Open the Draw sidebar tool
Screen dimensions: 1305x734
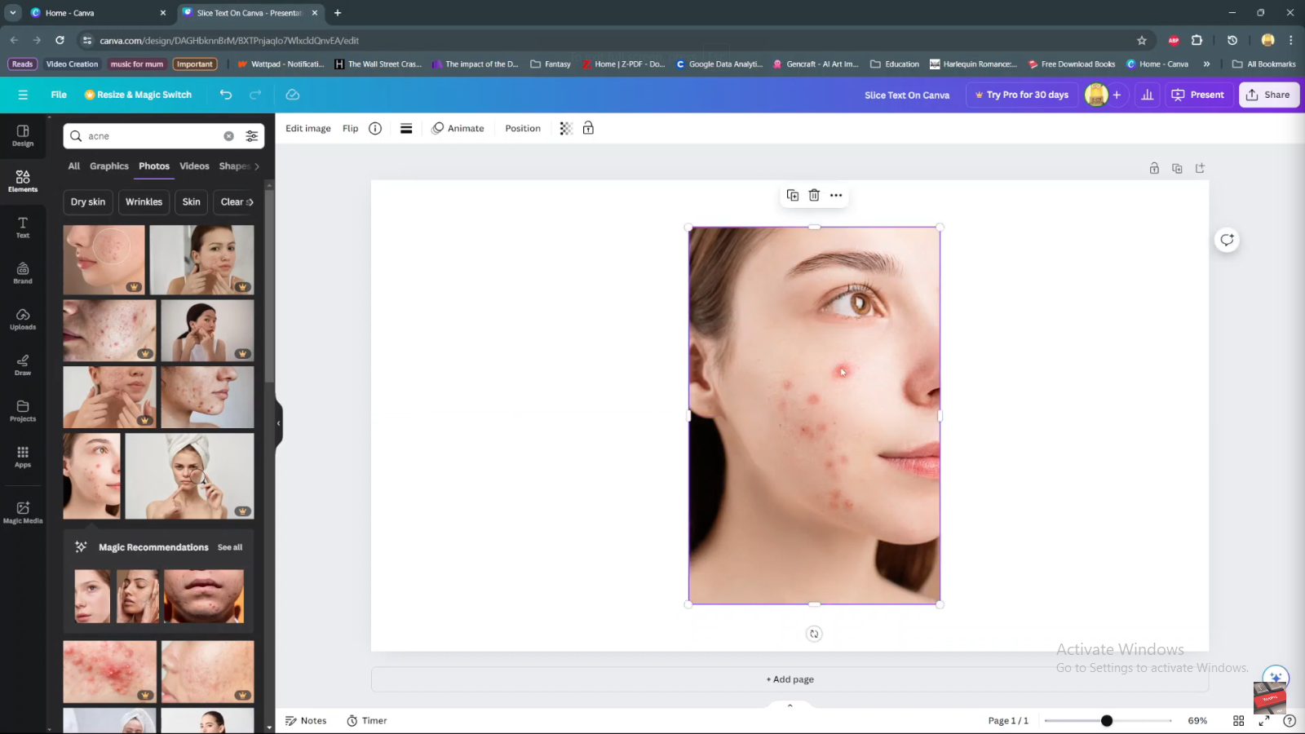[23, 365]
